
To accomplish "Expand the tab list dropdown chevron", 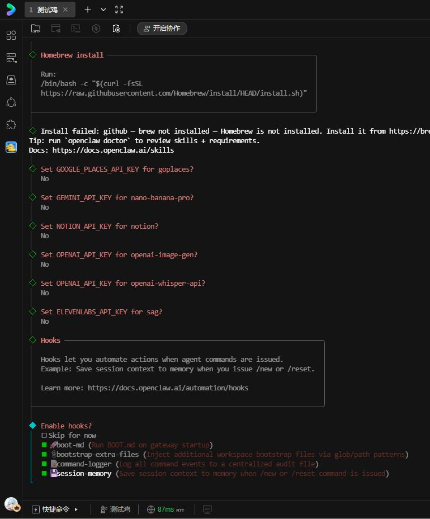I will [x=103, y=10].
